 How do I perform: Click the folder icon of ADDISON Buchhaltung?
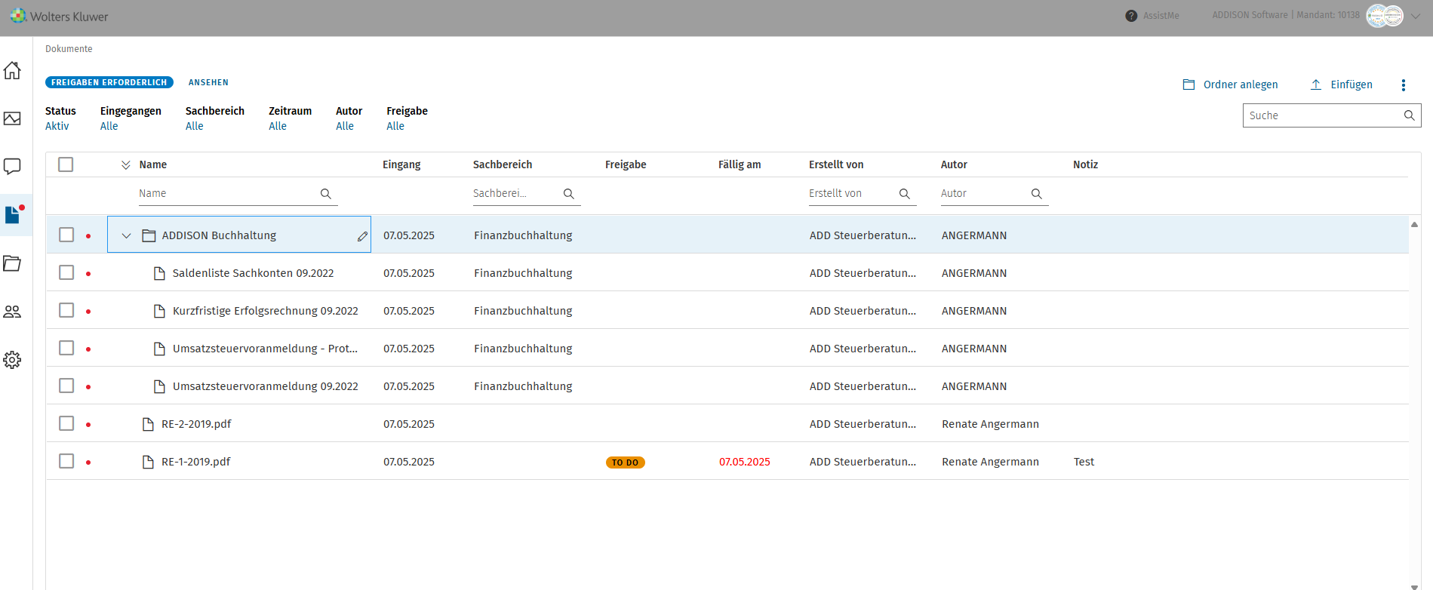click(149, 235)
